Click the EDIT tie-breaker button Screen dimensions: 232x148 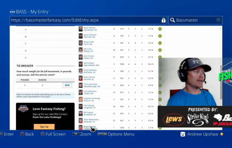67,85
